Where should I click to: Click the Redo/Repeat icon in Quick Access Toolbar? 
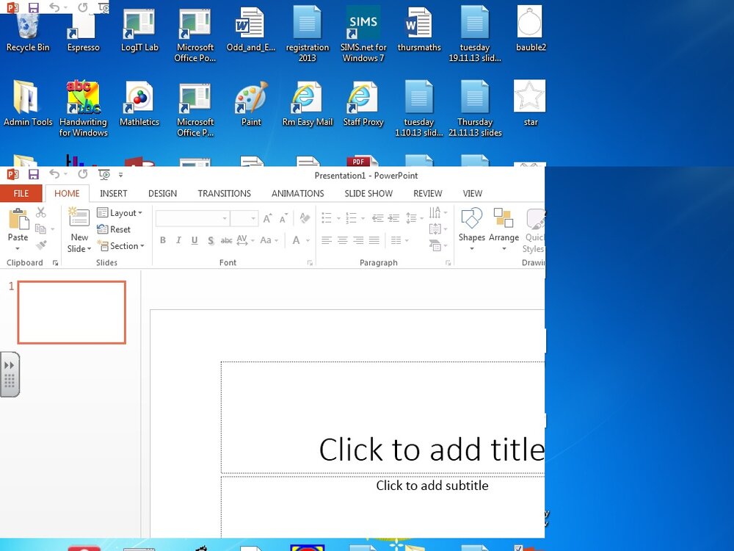(83, 174)
